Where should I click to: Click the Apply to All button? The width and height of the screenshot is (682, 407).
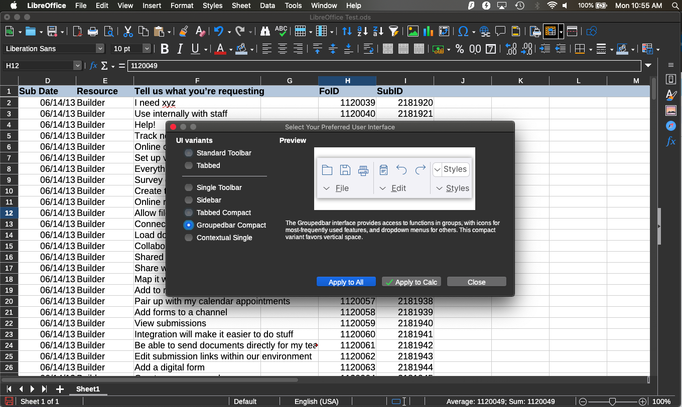(346, 282)
